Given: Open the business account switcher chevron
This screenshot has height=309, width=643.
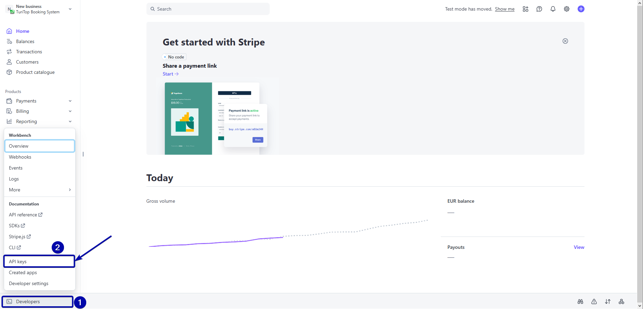Looking at the screenshot, I should (x=70, y=9).
